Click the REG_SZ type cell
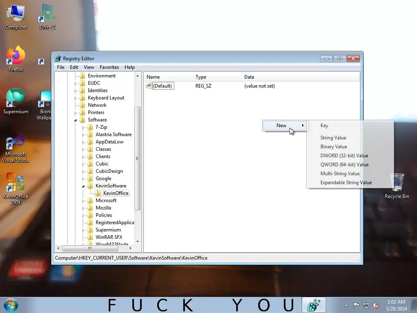This screenshot has width=417, height=313. (204, 86)
